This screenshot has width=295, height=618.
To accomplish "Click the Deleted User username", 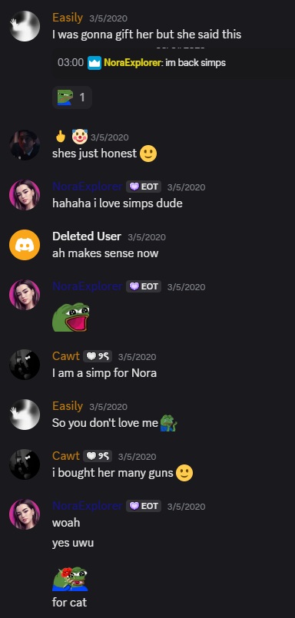I will 87,236.
